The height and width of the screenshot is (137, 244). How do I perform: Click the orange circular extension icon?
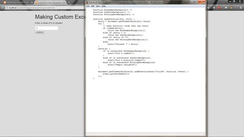231,8
